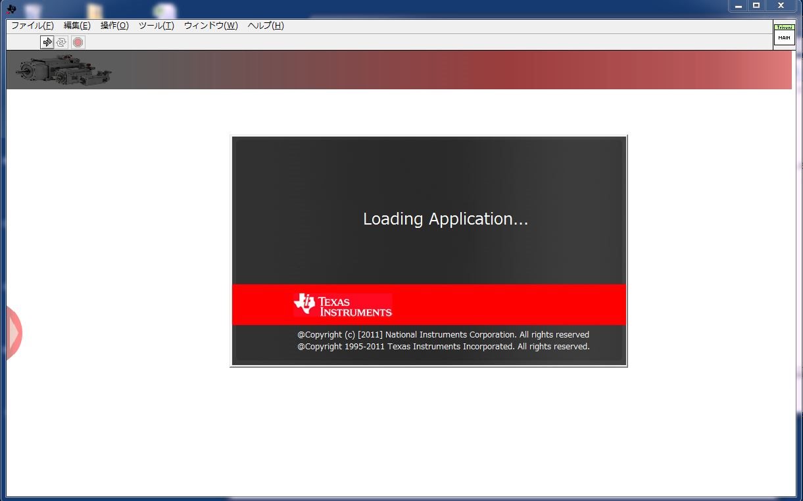The height and width of the screenshot is (501, 803).
Task: Click the National Instruments copyright line
Action: tap(443, 334)
